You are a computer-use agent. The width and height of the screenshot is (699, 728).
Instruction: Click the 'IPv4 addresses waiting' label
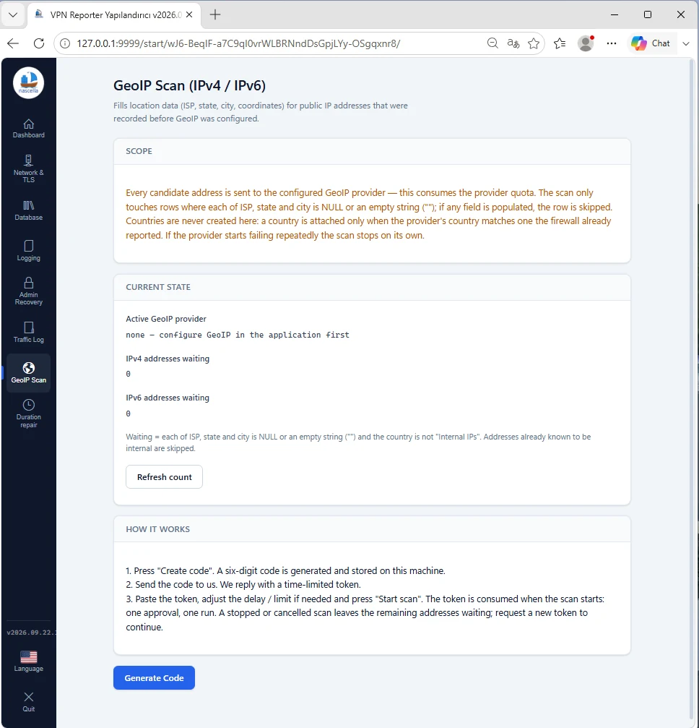pos(168,359)
